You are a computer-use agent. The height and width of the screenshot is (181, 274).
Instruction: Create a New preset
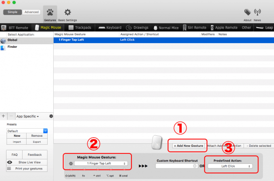point(17,136)
